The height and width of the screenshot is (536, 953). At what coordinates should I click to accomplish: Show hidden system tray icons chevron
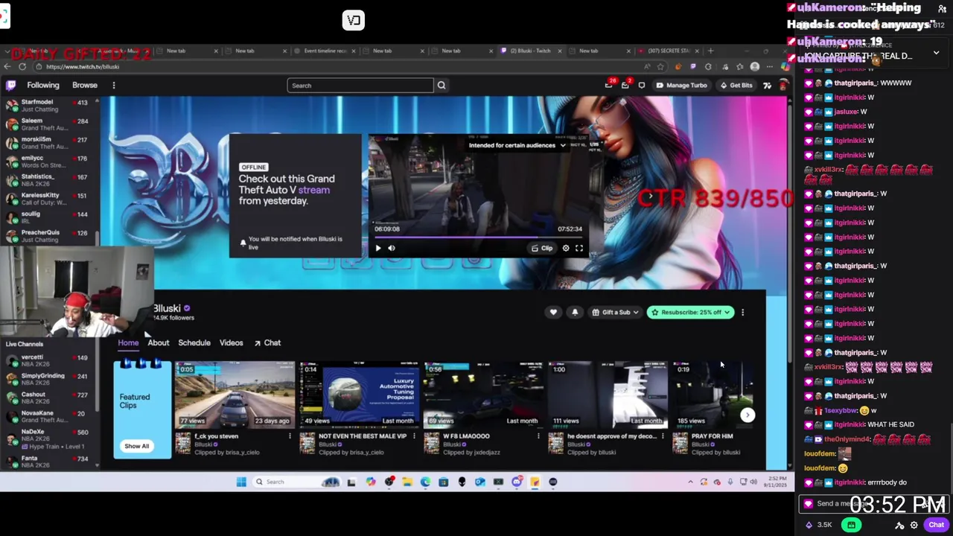coord(690,482)
